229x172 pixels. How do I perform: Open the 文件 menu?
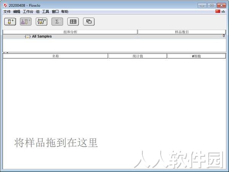click(7, 12)
